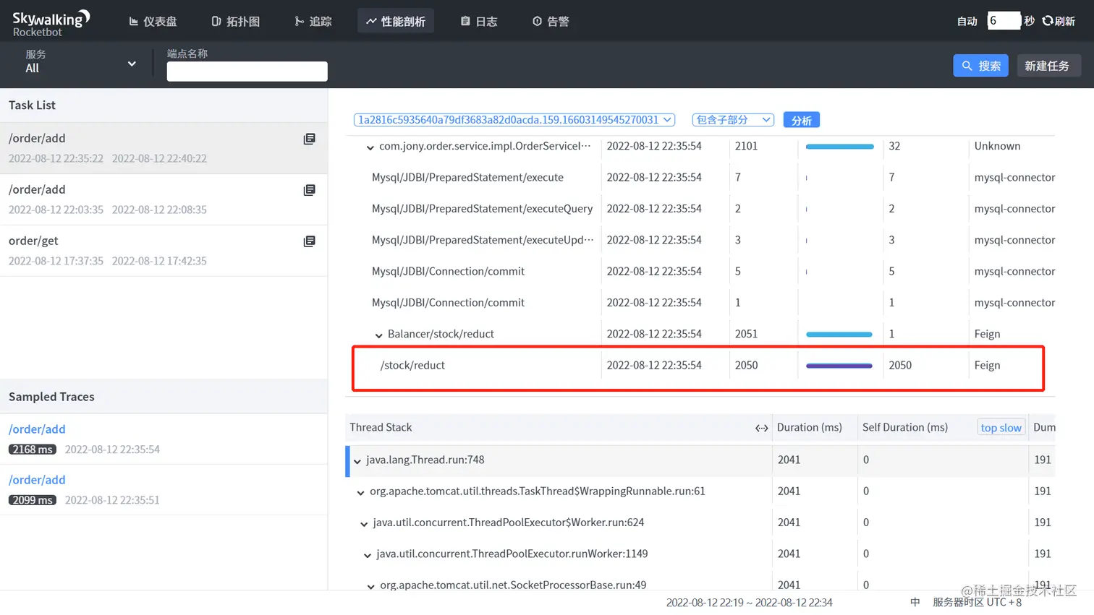Open the 2168 ms /order/add sampled trace
Screen dimensions: 1094x615
[x=164, y=439]
